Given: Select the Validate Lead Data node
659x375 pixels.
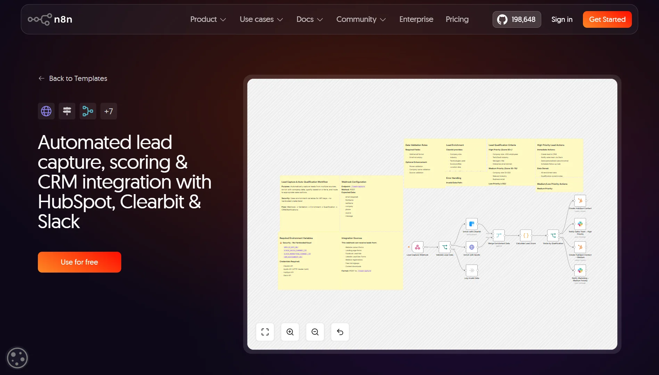Looking at the screenshot, I should pos(445,247).
